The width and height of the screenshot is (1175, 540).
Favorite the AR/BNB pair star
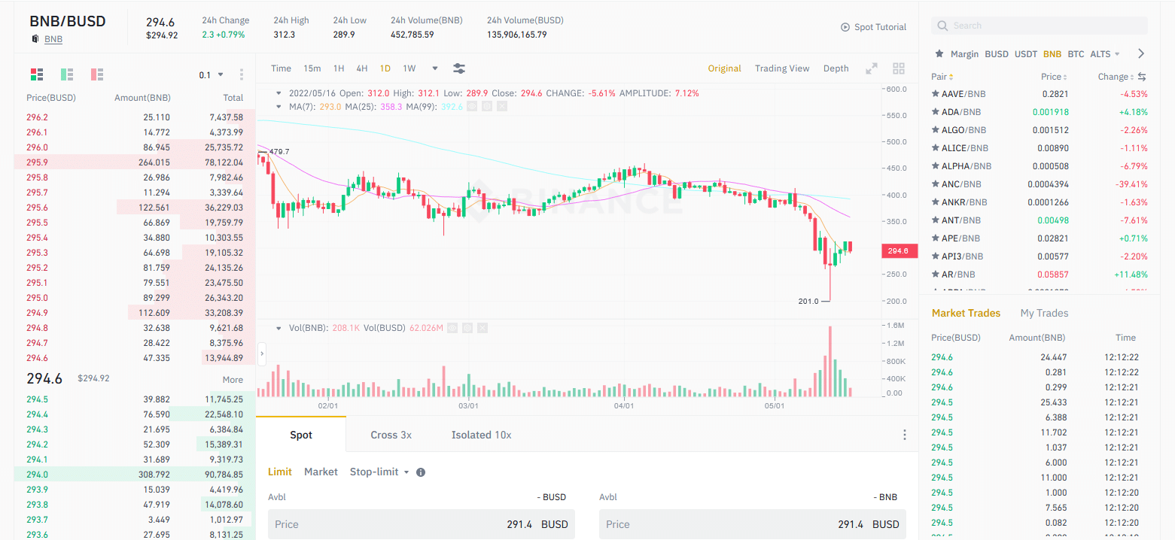pos(936,275)
